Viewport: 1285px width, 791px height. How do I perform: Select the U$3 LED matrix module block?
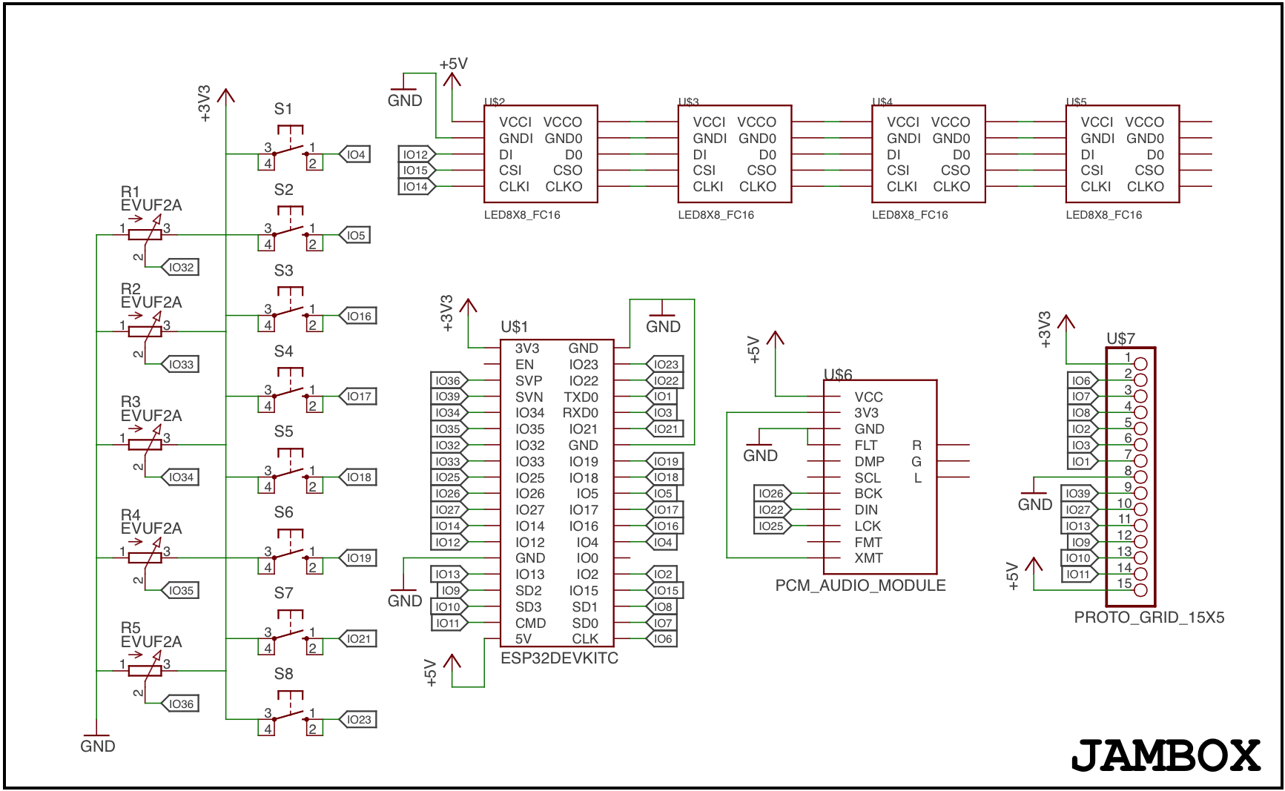(734, 153)
